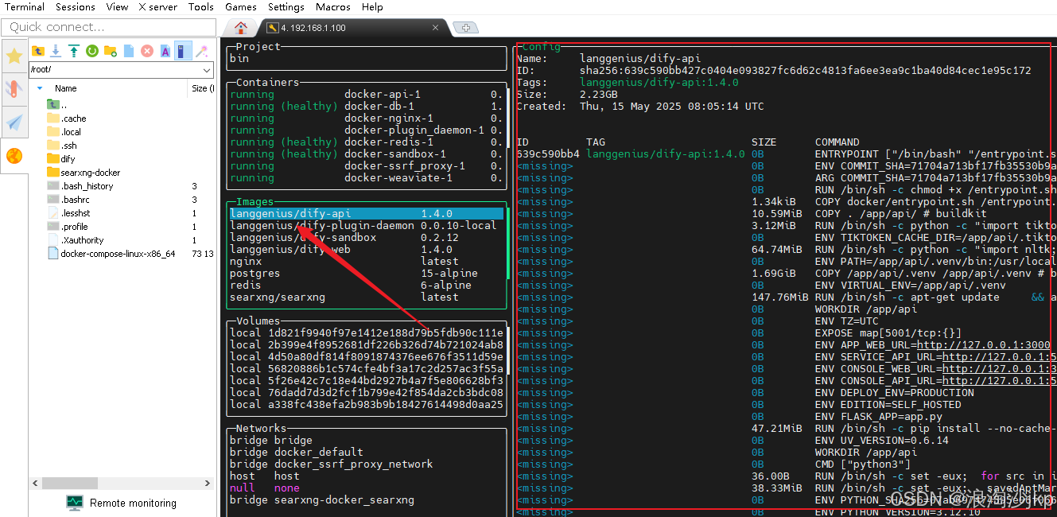Select the .bashrc file
Viewport: 1057px width, 517px height.
click(69, 200)
